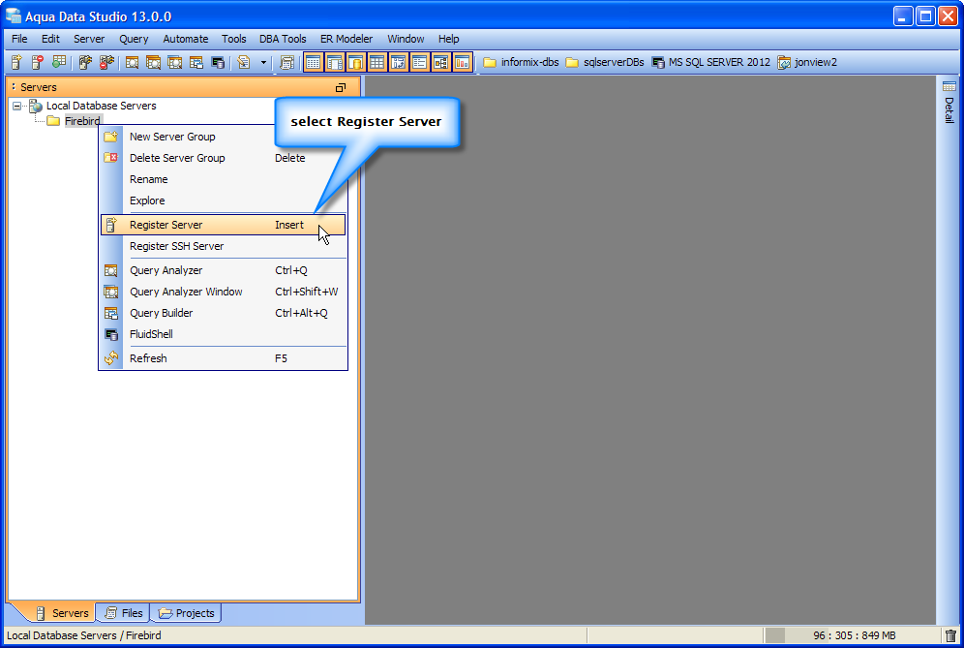The image size is (964, 648).
Task: Toggle the database cylinder view toolbar button
Action: (356, 62)
